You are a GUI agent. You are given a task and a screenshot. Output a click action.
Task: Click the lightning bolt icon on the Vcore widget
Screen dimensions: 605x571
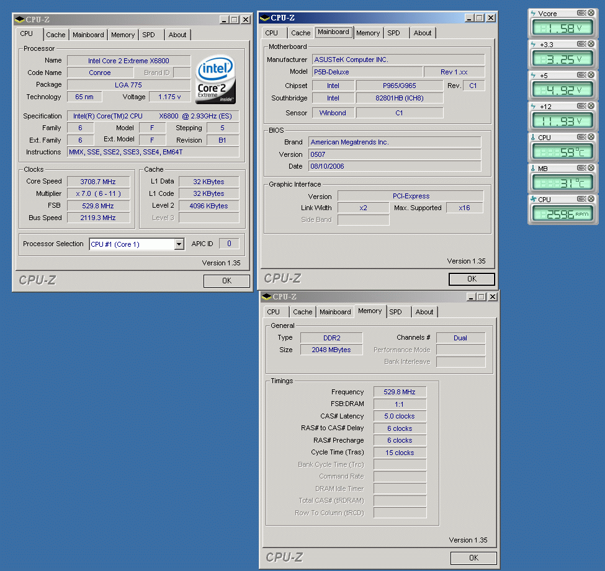(533, 14)
